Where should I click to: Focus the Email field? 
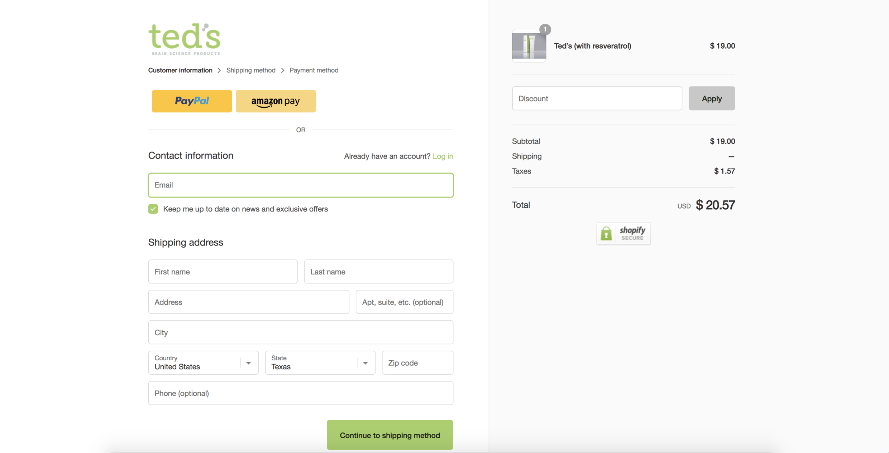[301, 185]
